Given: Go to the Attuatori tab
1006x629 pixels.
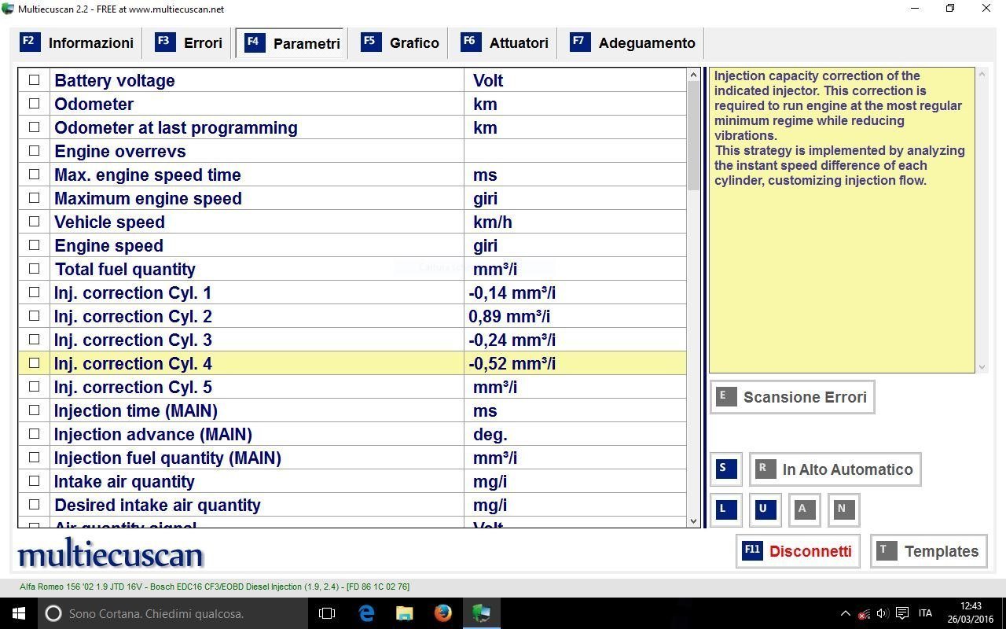Looking at the screenshot, I should (505, 43).
